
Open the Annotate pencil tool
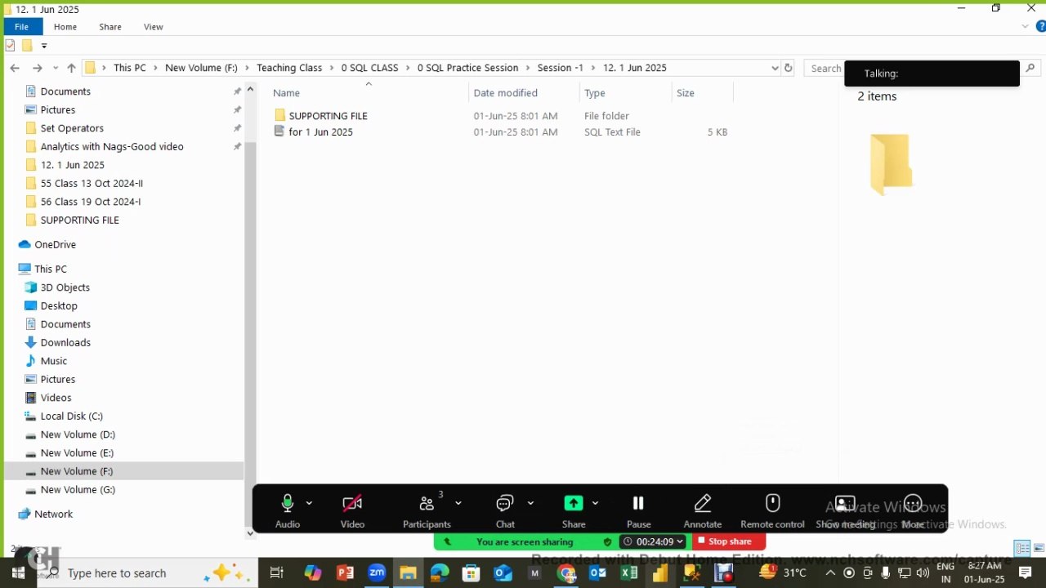[x=702, y=504]
